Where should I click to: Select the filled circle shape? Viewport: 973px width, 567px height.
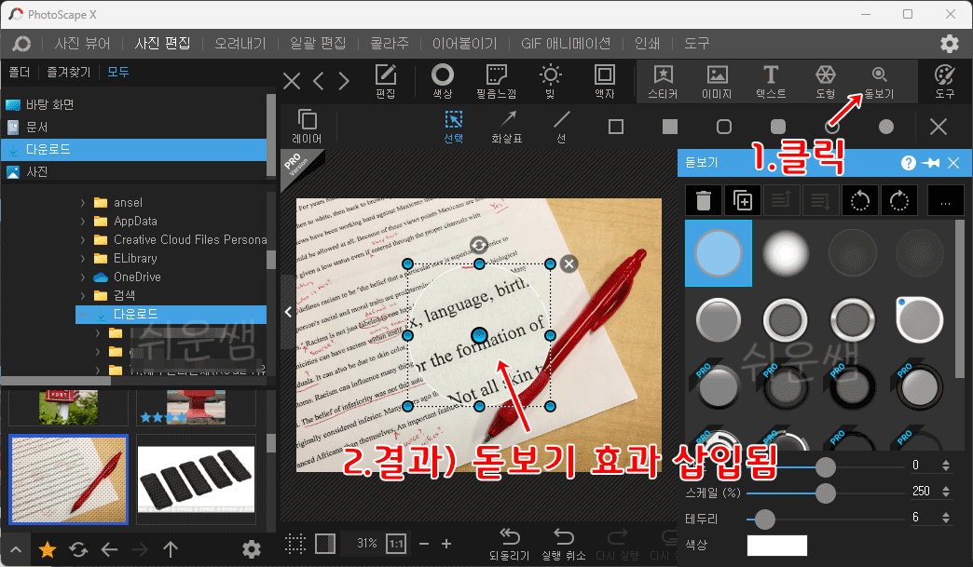886,127
